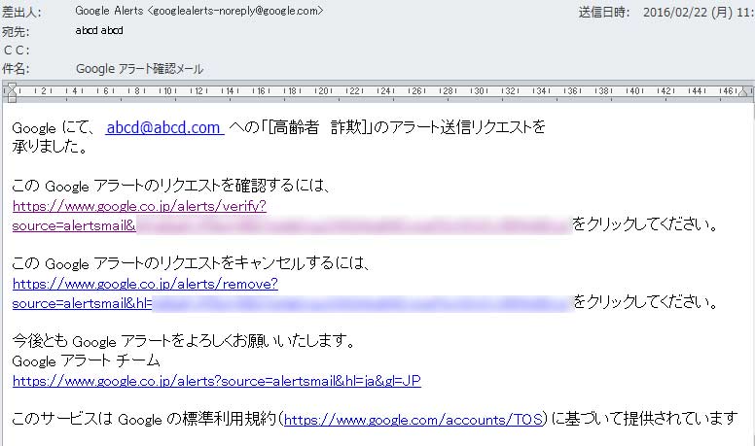Open the alerts/remove cancellation URL

(x=145, y=284)
